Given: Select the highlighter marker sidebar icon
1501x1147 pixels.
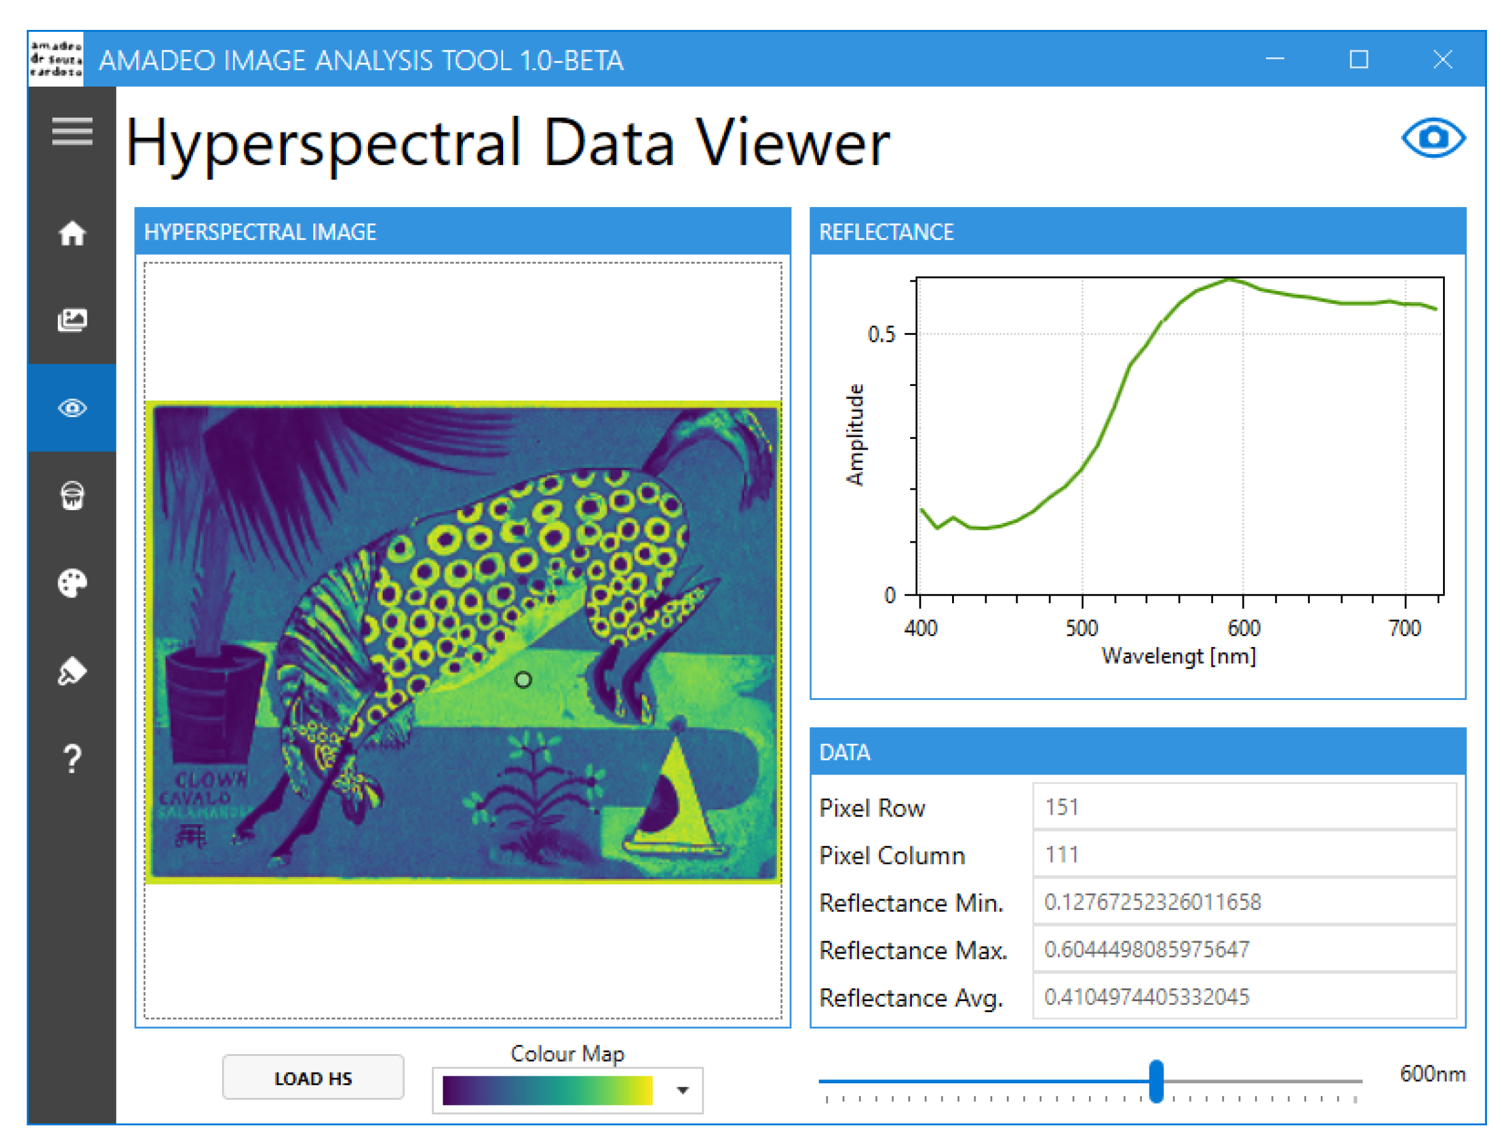Looking at the screenshot, I should point(72,671).
